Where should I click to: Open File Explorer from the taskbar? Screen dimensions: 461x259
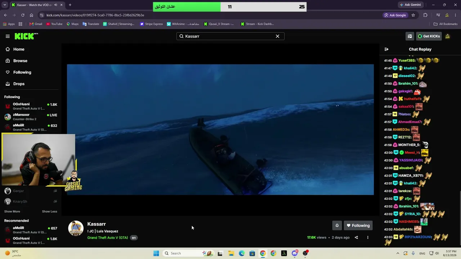(x=231, y=253)
